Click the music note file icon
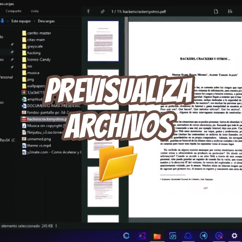Screen dimensions: 242x242 click(24, 126)
